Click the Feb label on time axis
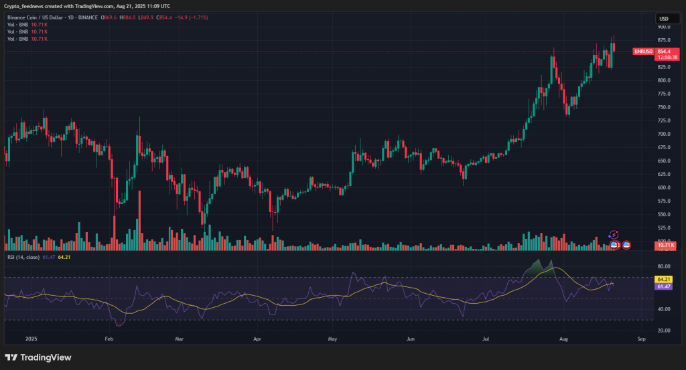 pyautogui.click(x=109, y=339)
